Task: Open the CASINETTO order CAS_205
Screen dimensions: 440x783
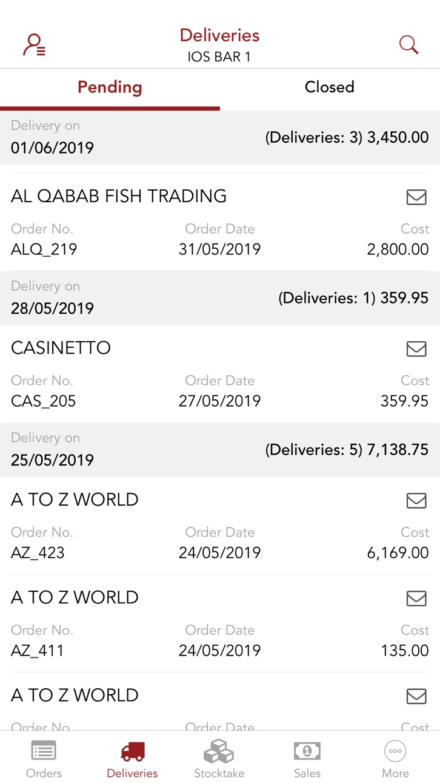Action: [x=220, y=374]
